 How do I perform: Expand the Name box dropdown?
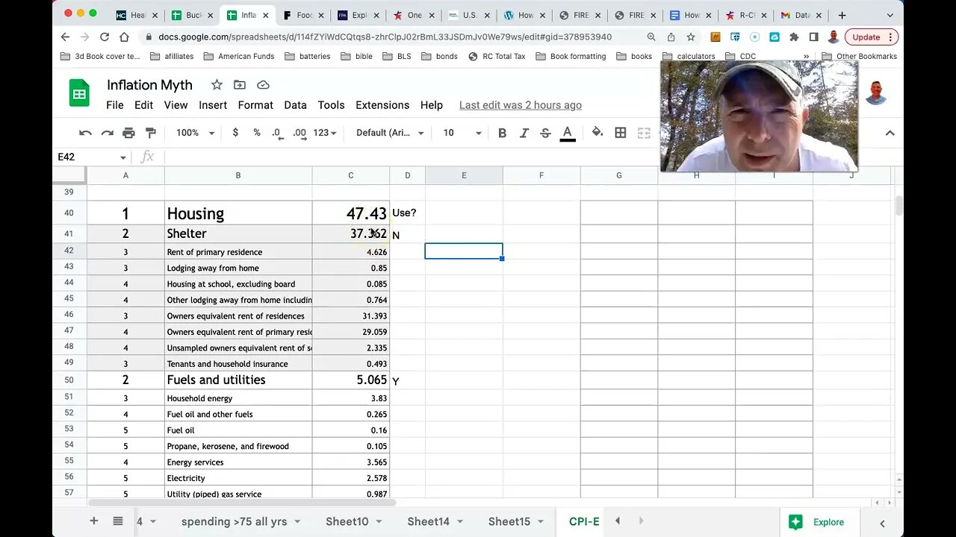point(122,157)
